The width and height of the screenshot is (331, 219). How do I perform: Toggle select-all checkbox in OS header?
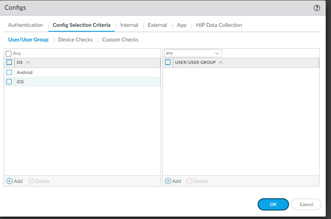point(9,62)
